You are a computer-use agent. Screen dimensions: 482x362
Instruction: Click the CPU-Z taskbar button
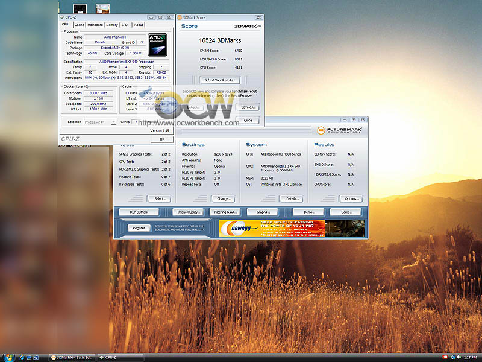click(x=121, y=357)
